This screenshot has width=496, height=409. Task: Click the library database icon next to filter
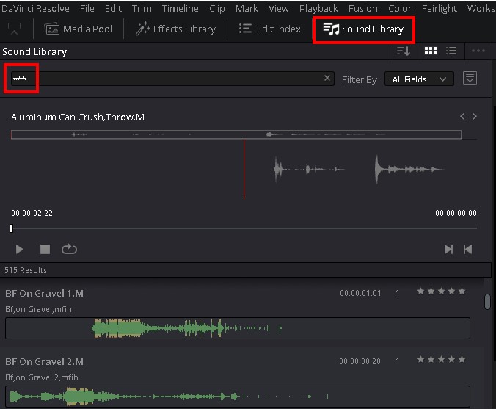(x=470, y=78)
